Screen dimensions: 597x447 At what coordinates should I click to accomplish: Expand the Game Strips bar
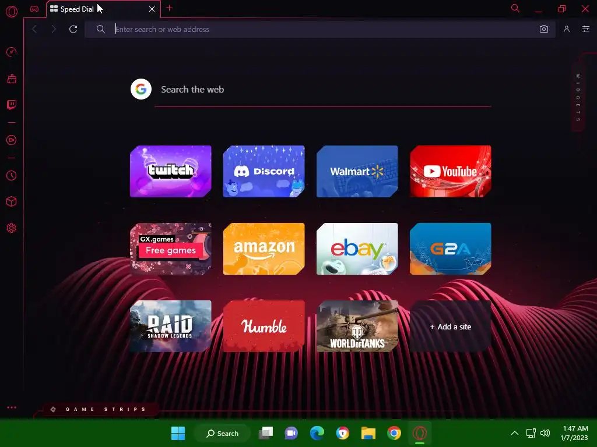click(x=100, y=409)
